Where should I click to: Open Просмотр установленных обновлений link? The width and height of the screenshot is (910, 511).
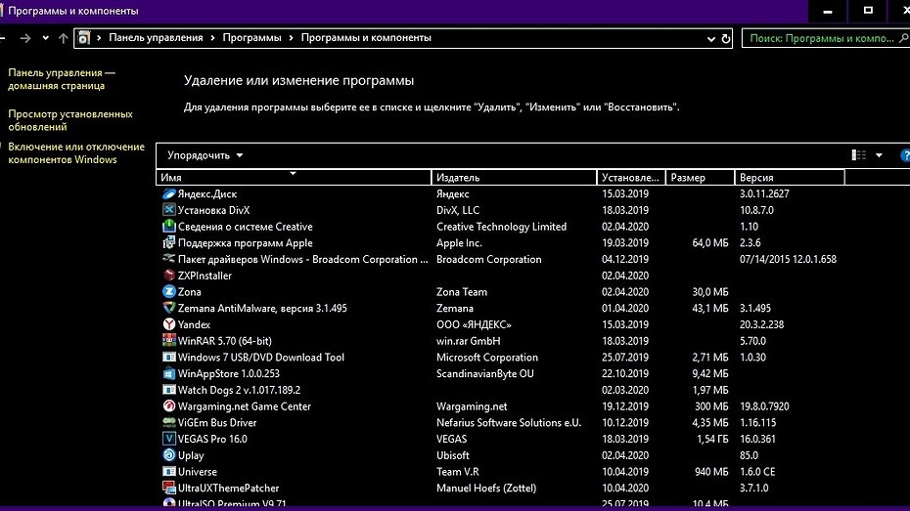coord(69,120)
